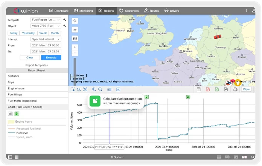This screenshot has width=262, height=166.
Task: Zoom in the map with plus button
Action: click(75, 47)
